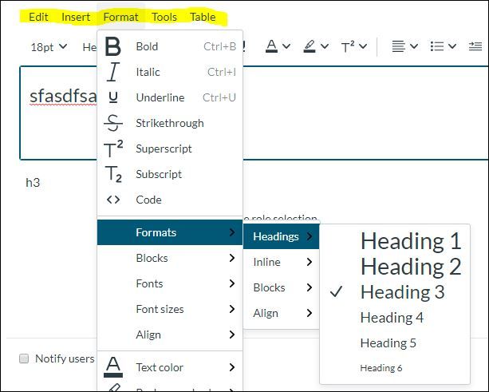Viewport: 489px width, 392px height.
Task: Apply Underline from the Format menu
Action: [113, 97]
